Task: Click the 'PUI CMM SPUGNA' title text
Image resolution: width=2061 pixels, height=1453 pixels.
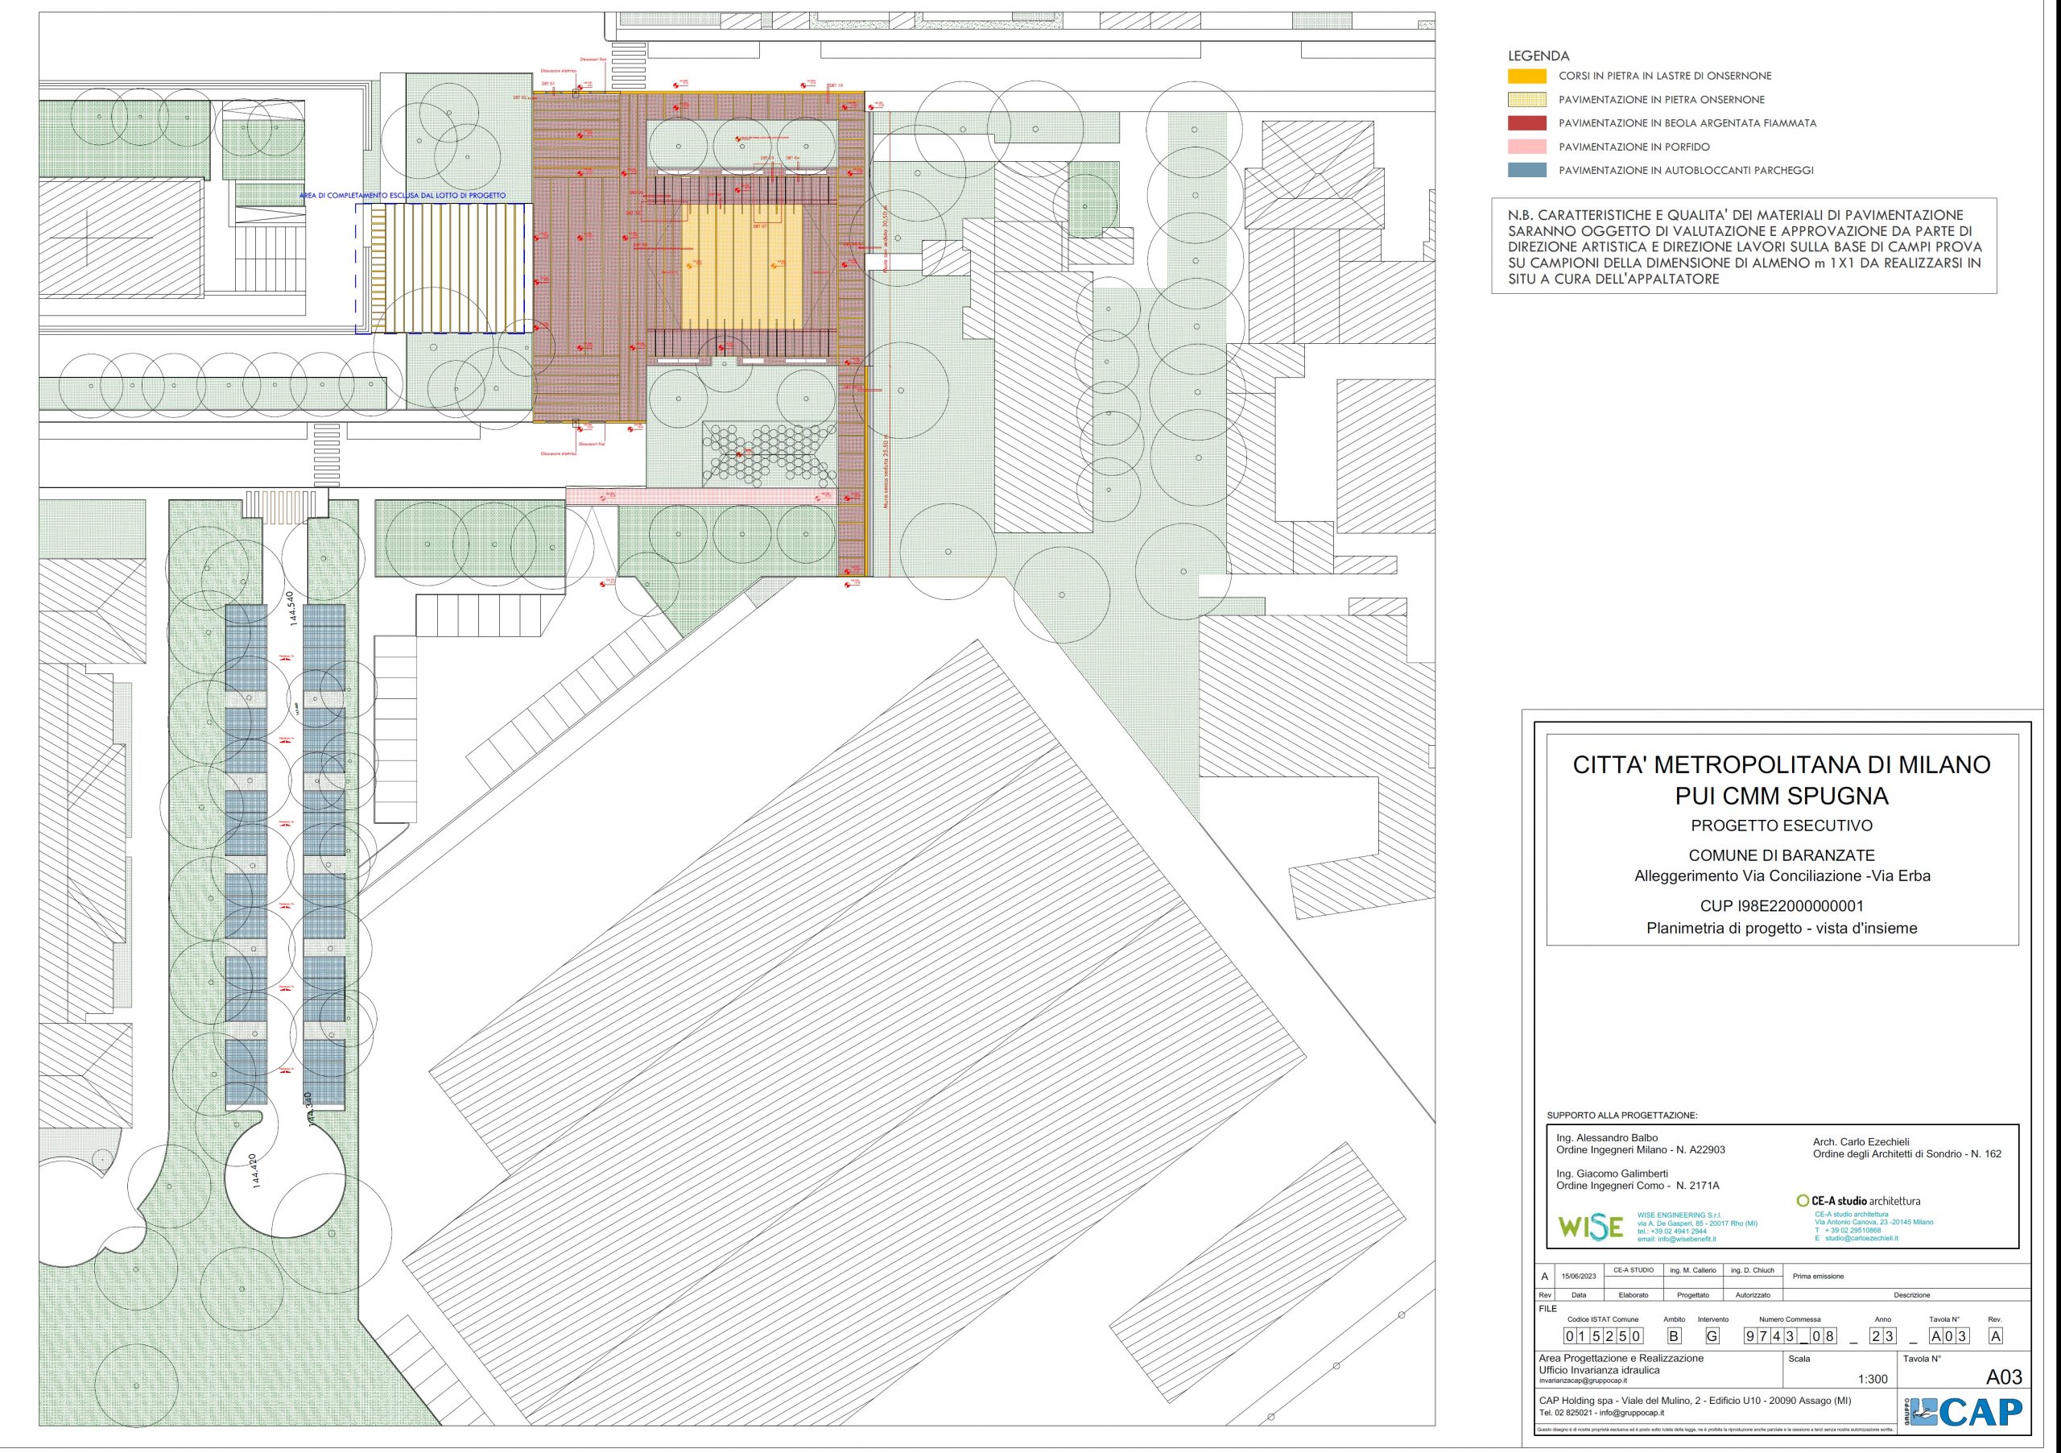Action: 1781,796
